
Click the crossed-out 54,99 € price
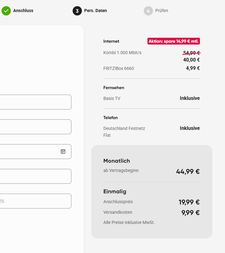[192, 53]
